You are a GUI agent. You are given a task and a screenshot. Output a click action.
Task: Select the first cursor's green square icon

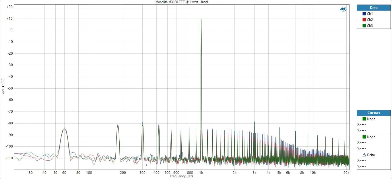pos(364,119)
